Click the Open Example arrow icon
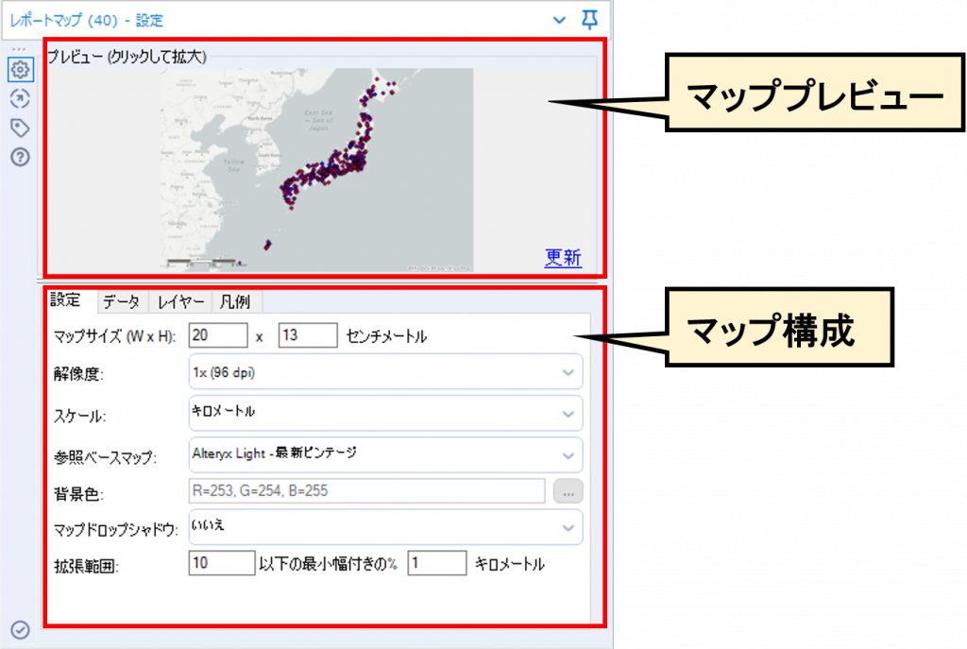 coord(21,98)
